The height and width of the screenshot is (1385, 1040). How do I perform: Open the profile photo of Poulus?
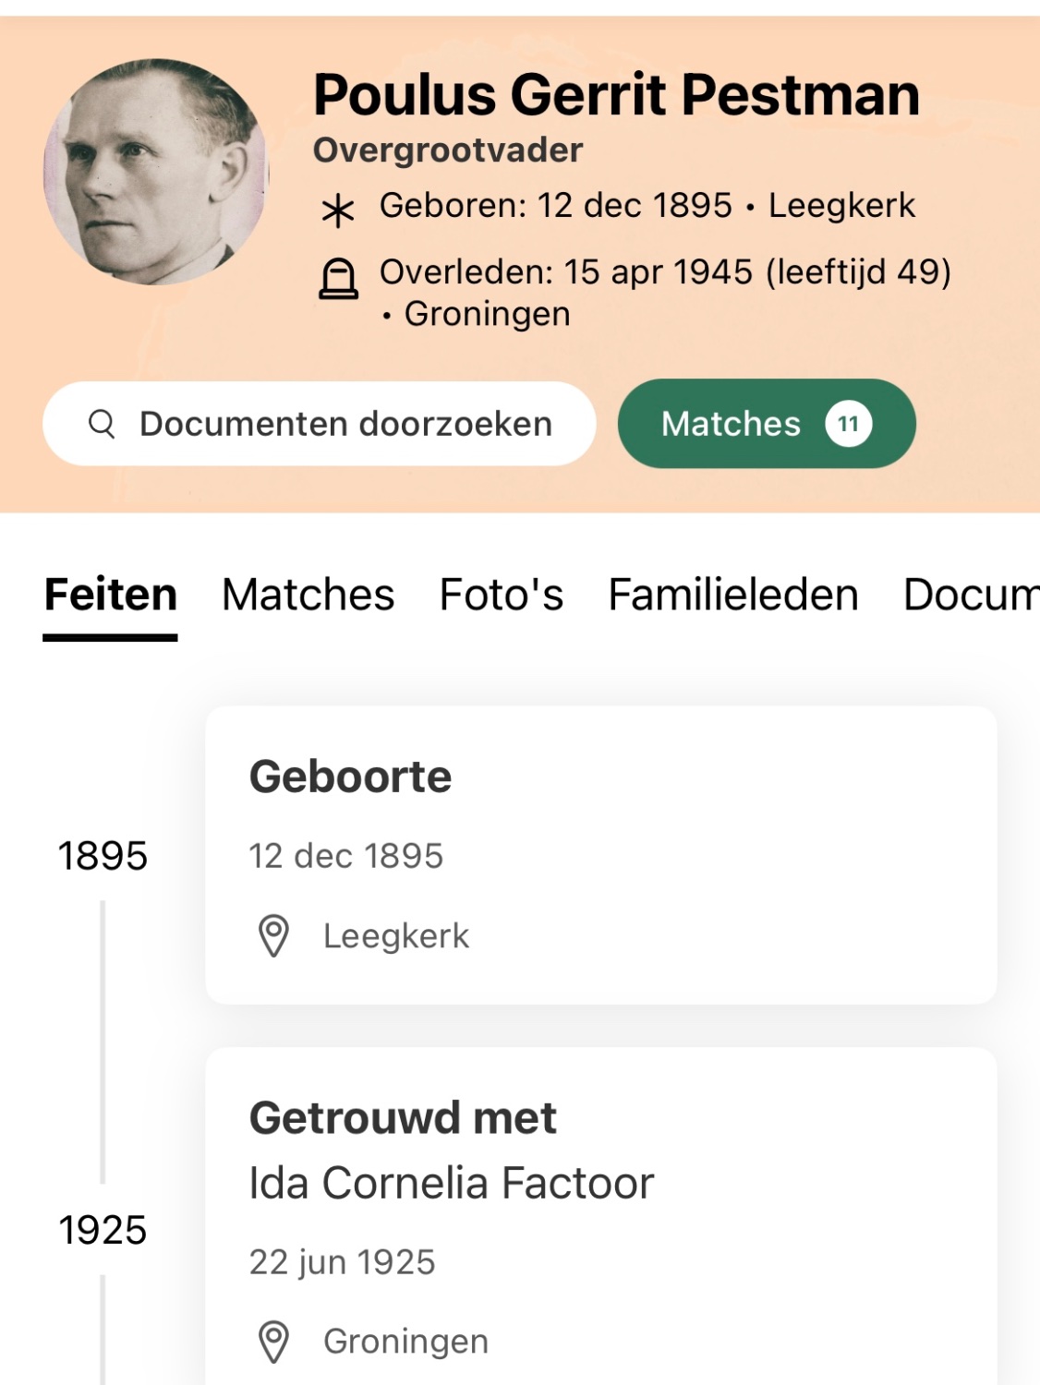point(155,172)
